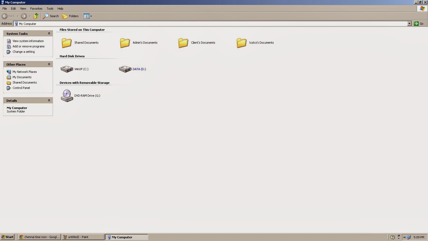Go up one folder level icon
Image resolution: width=428 pixels, height=241 pixels.
36,16
